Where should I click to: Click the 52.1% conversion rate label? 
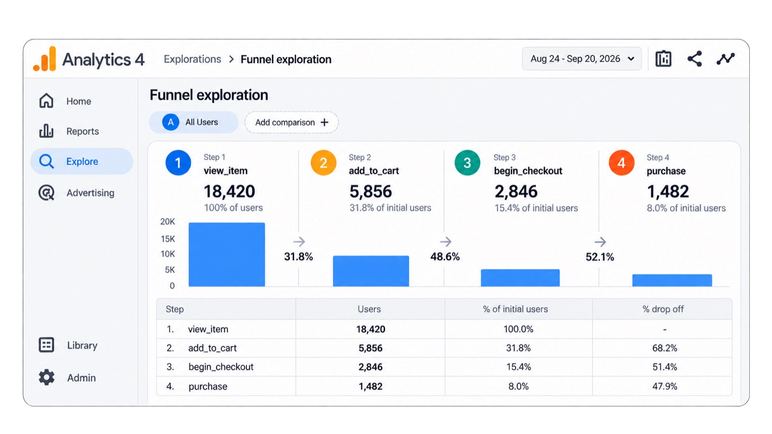600,257
